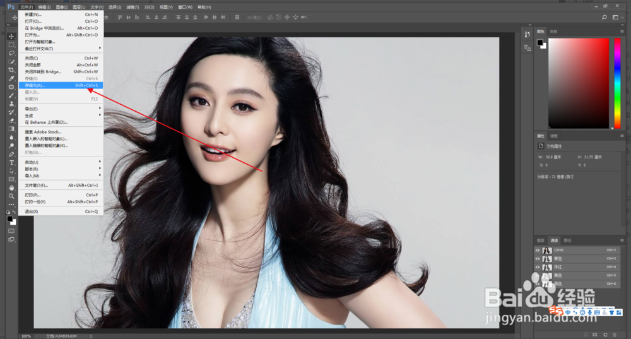Toggle visibility eye of 洋红 channel
The width and height of the screenshot is (631, 339).
click(x=538, y=267)
